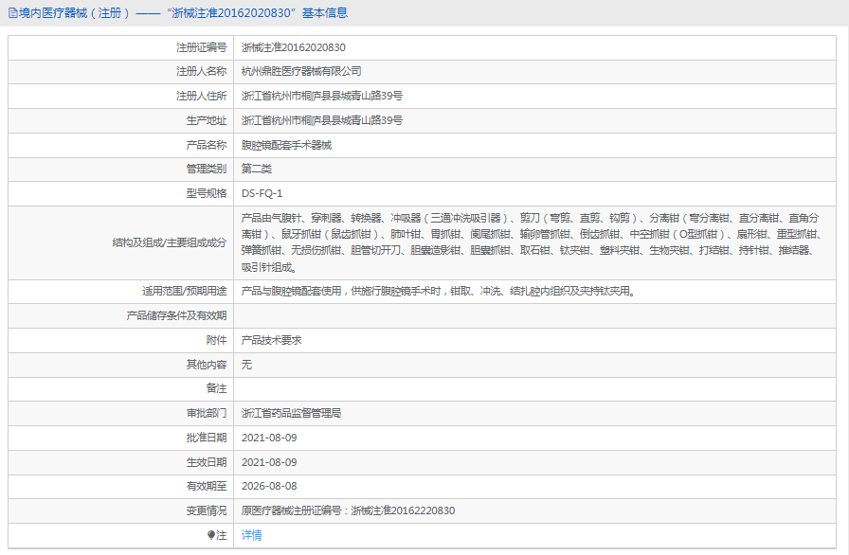Click the expiry date 2026-08-08
Image resolution: width=849 pixels, height=555 pixels.
pyautogui.click(x=269, y=486)
